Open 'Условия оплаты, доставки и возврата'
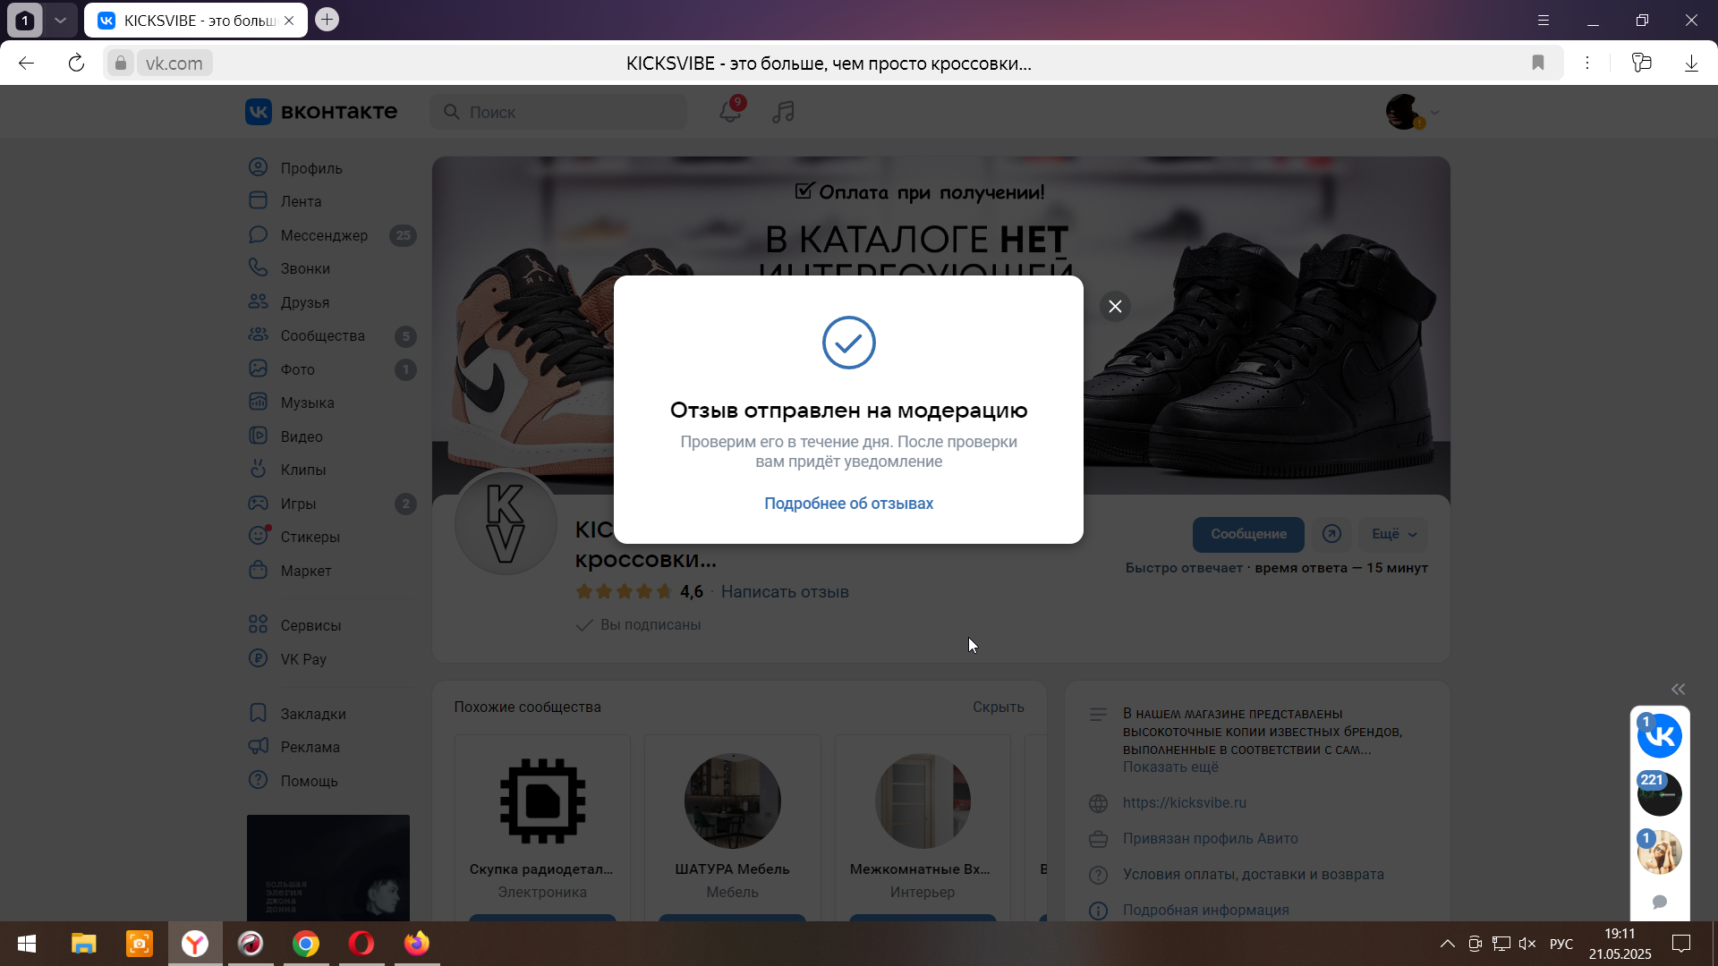Viewport: 1718px width, 966px height. point(1253,874)
